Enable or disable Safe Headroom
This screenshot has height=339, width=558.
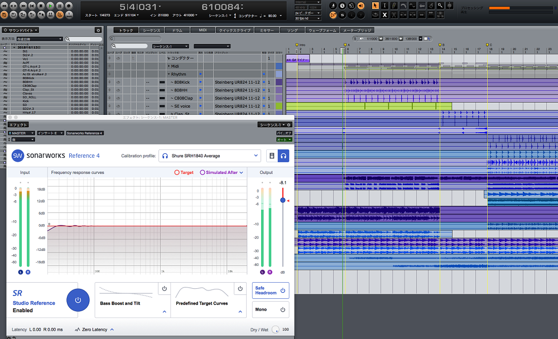pos(271,290)
